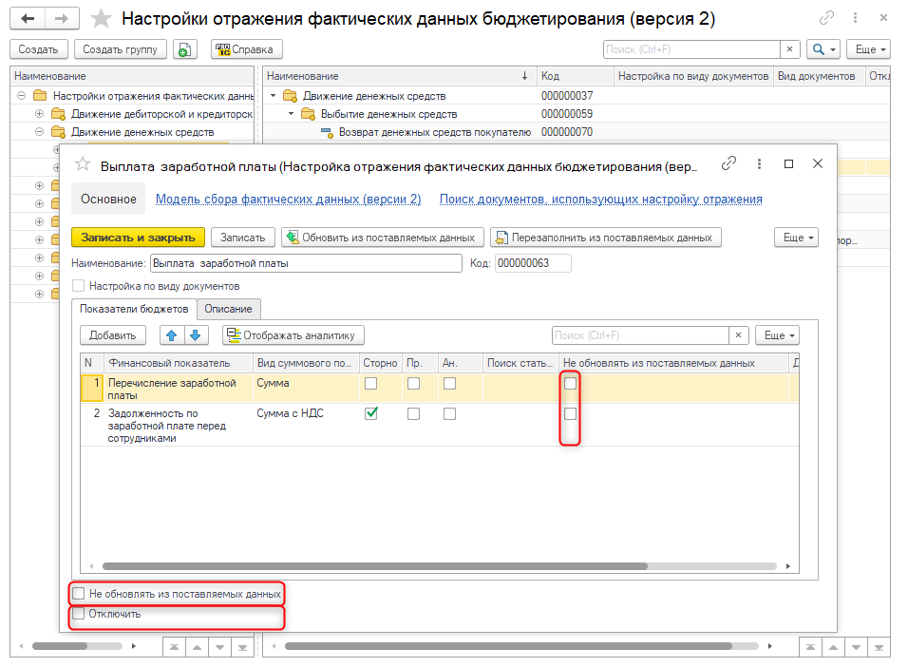Click Записать и закрыть
Screen dimensions: 908x667
(138, 238)
